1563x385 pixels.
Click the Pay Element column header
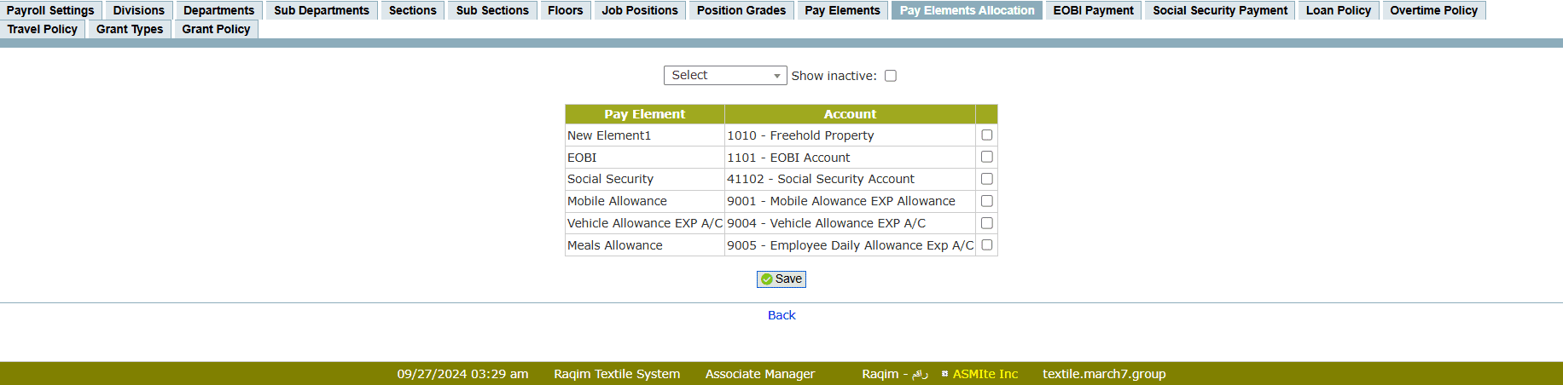(644, 114)
